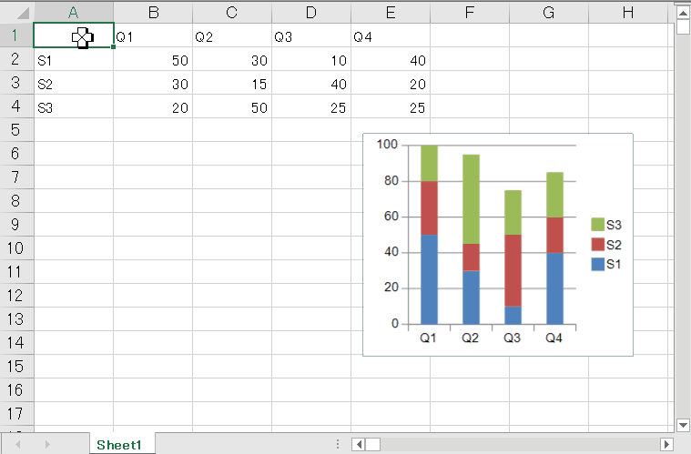This screenshot has width=691, height=454.
Task: Select row 5 header
Action: [16, 130]
